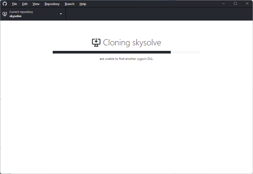Open the View menu

(36, 4)
